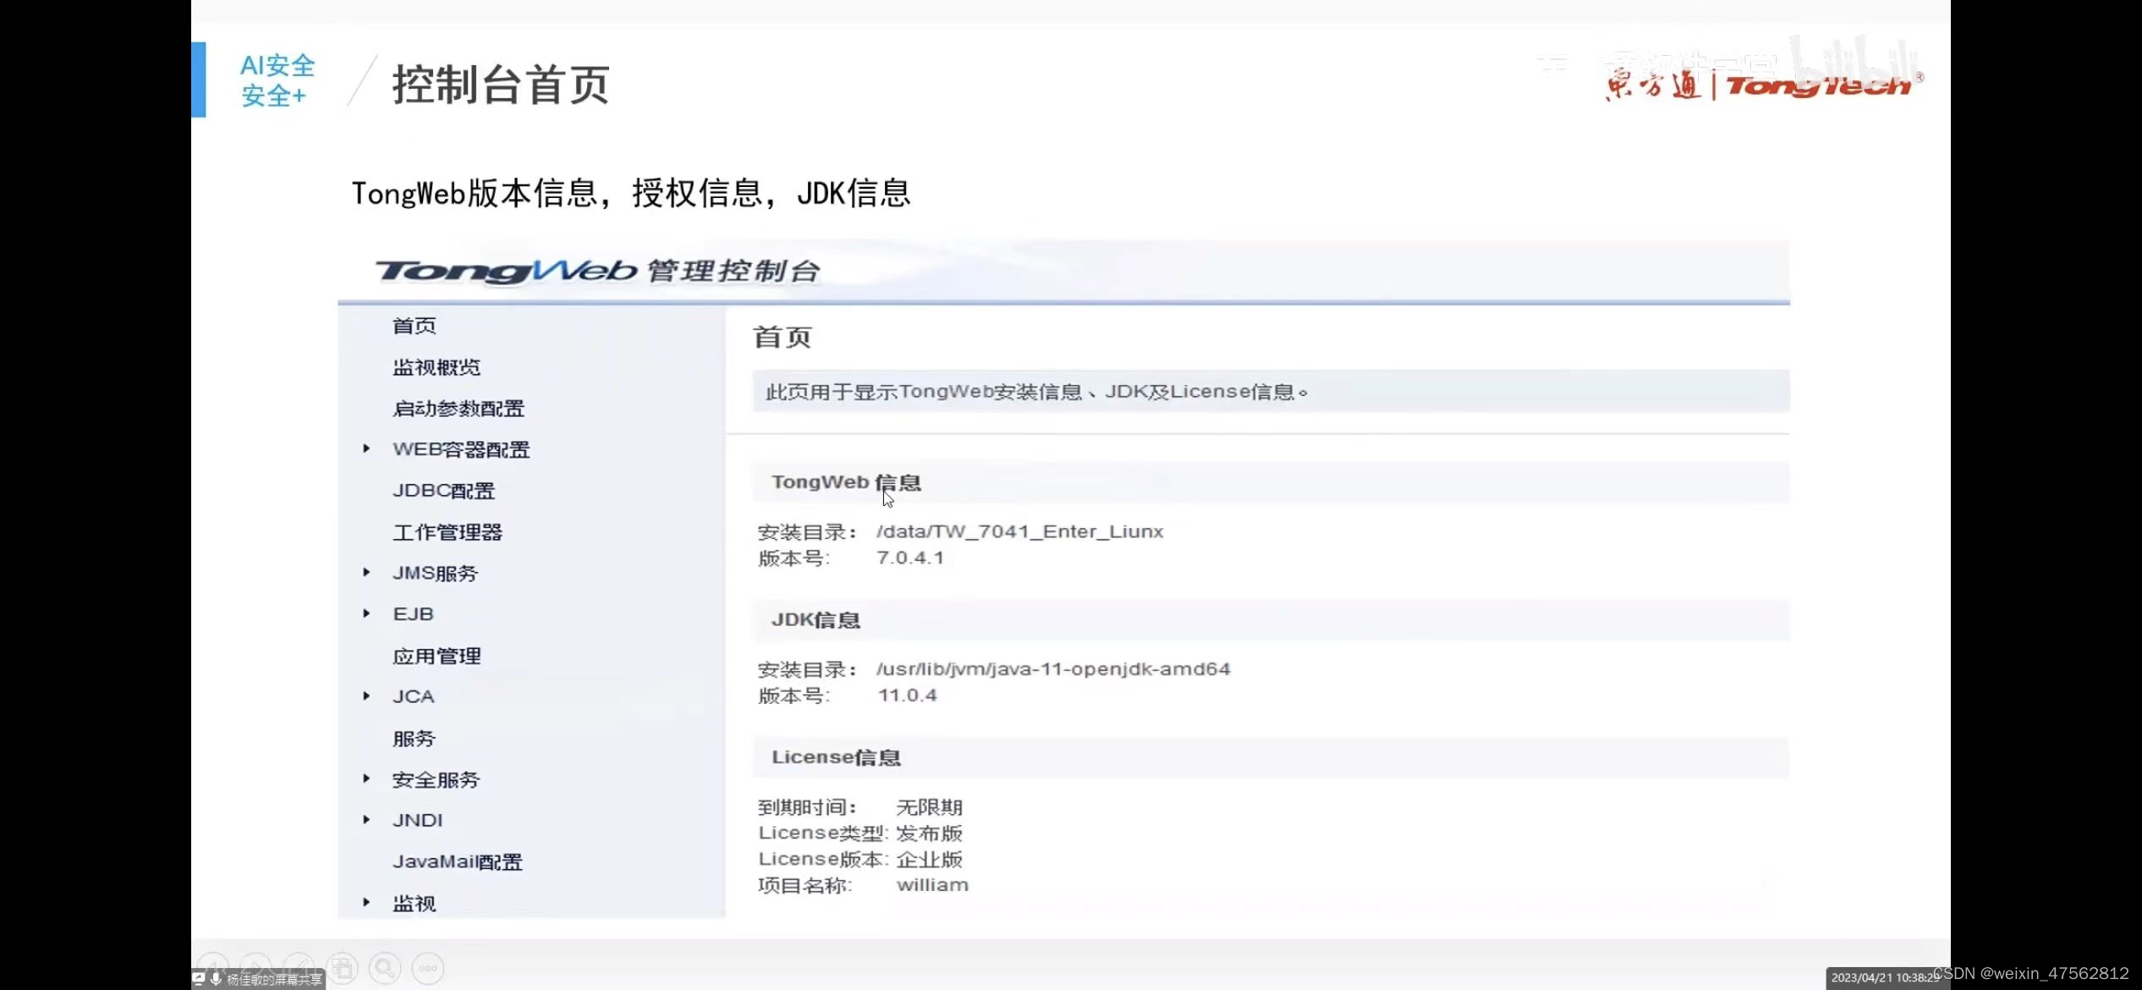Click the pen annotation icon in slideshow toolbar
Screen dimensions: 2142x990
point(299,963)
